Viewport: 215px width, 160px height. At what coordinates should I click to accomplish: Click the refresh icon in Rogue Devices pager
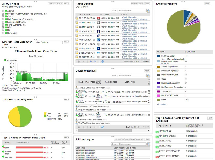pos(103,61)
